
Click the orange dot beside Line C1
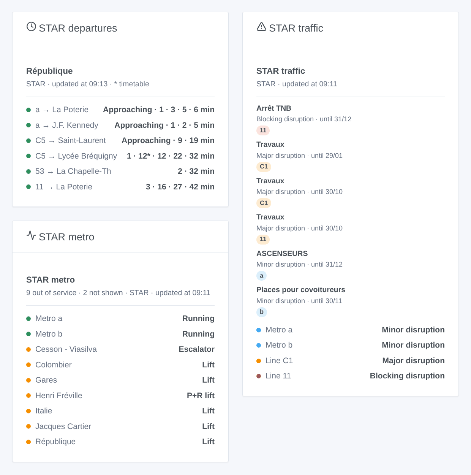point(259,361)
